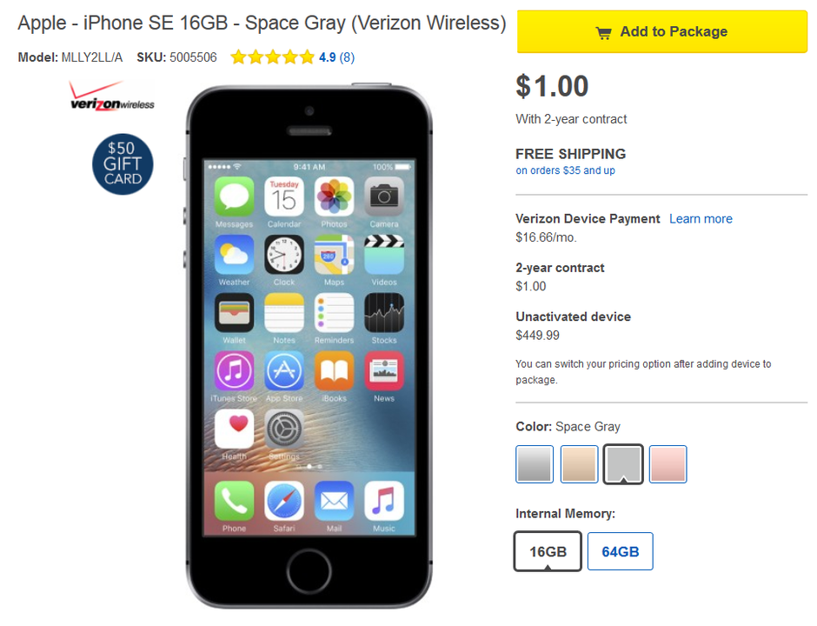Click the shopping cart icon on yellow button

coord(603,33)
